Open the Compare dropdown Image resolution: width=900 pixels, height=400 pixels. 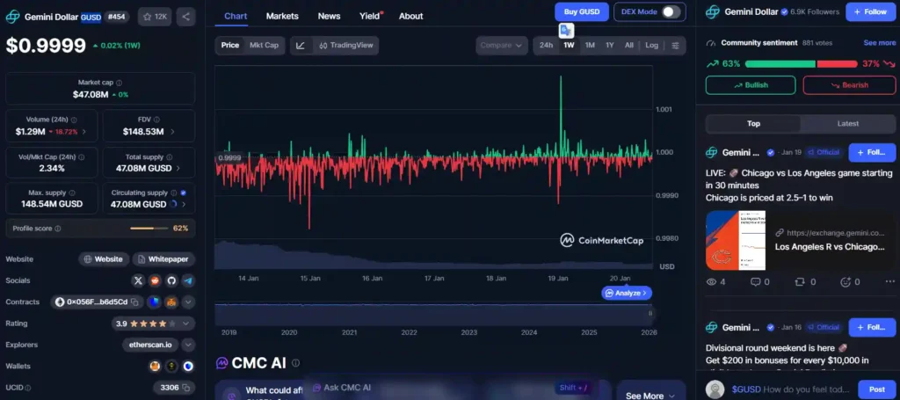502,46
